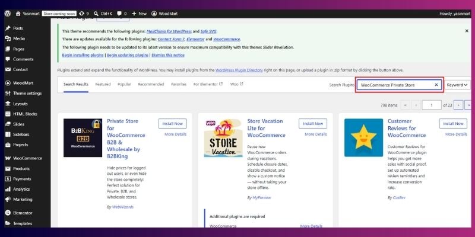Open the Keyword search type dropdown
The height and width of the screenshot is (237, 475).
[x=457, y=85]
